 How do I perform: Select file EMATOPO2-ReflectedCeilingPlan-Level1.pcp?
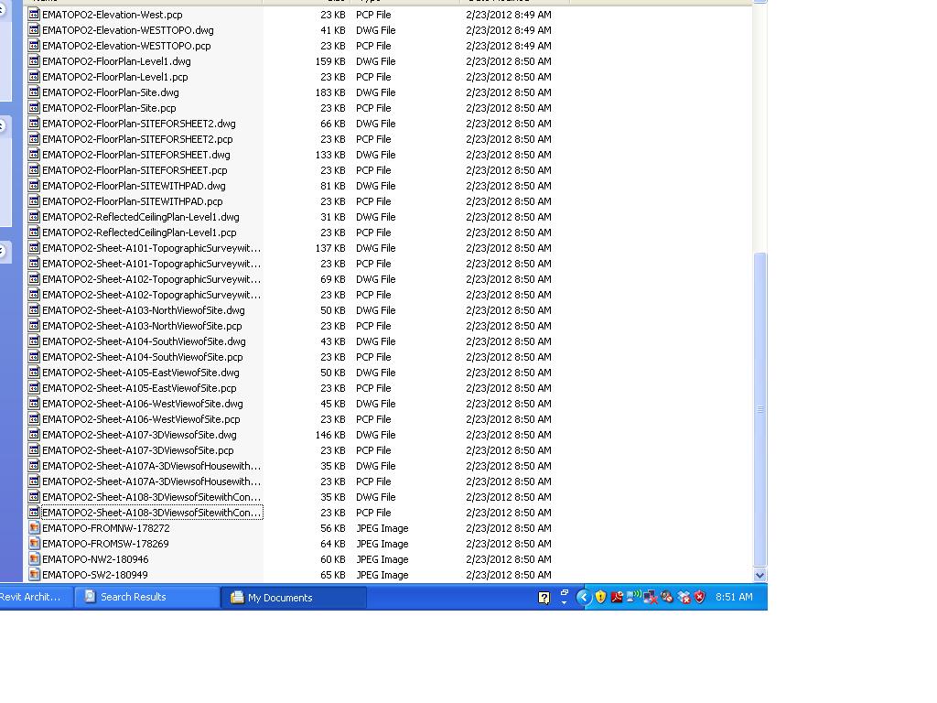(x=139, y=232)
